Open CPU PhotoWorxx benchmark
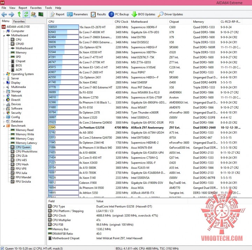The height and width of the screenshot is (250, 252). (x=27, y=152)
